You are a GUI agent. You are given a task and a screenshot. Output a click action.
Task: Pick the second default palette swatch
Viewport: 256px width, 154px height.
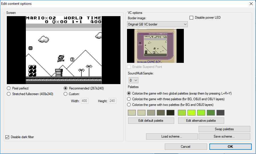pyautogui.click(x=141, y=113)
